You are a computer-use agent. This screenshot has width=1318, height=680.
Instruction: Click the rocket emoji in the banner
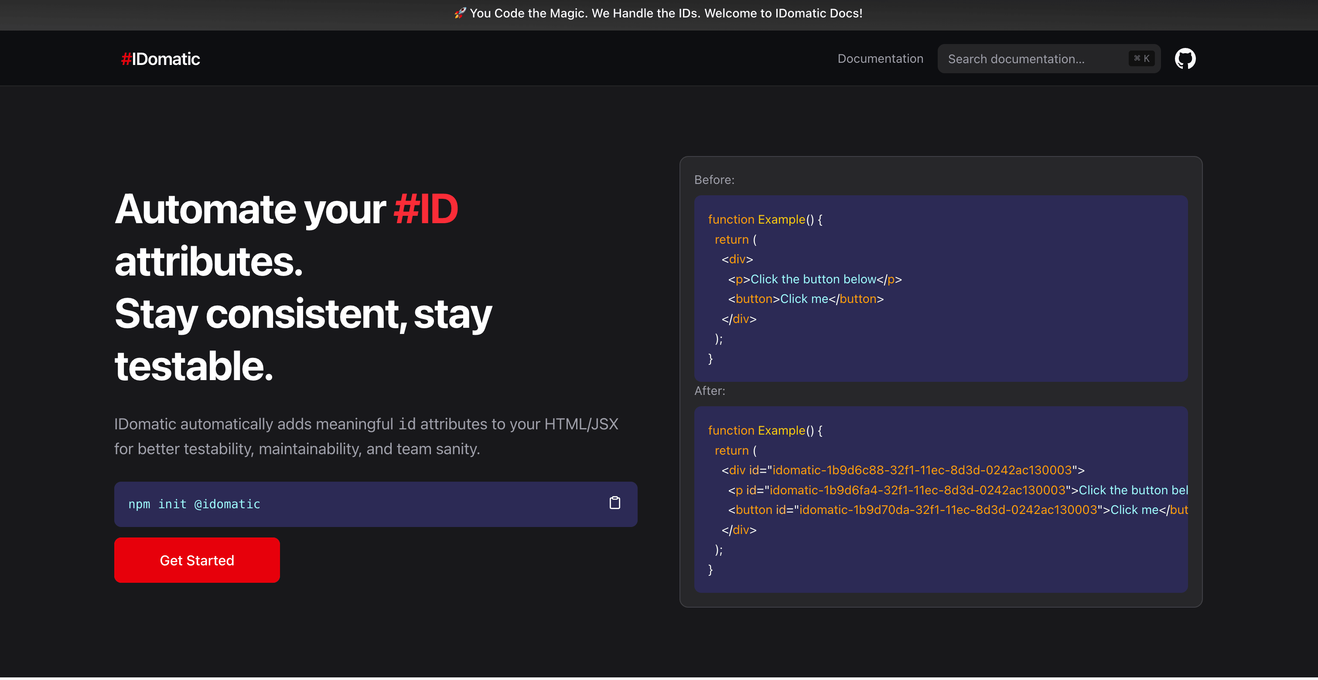pyautogui.click(x=460, y=13)
